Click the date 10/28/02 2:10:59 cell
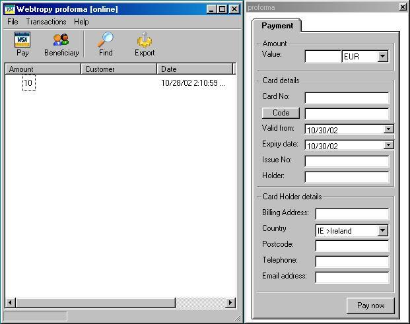Image resolution: width=410 pixels, height=324 pixels. click(193, 83)
